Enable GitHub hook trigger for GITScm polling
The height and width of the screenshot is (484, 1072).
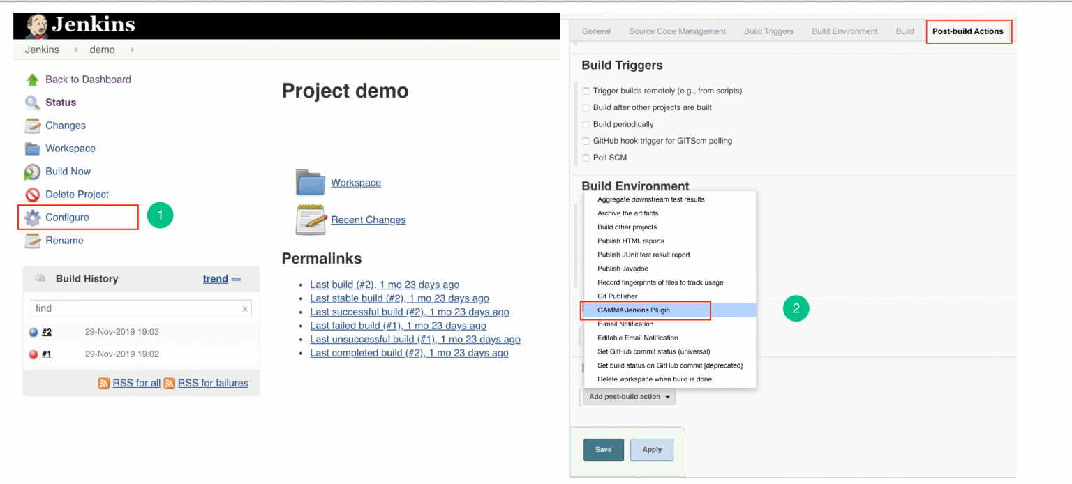(586, 140)
